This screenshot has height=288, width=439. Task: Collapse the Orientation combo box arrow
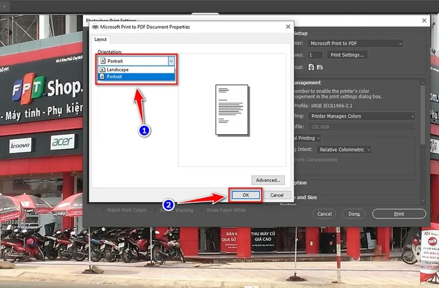[171, 61]
